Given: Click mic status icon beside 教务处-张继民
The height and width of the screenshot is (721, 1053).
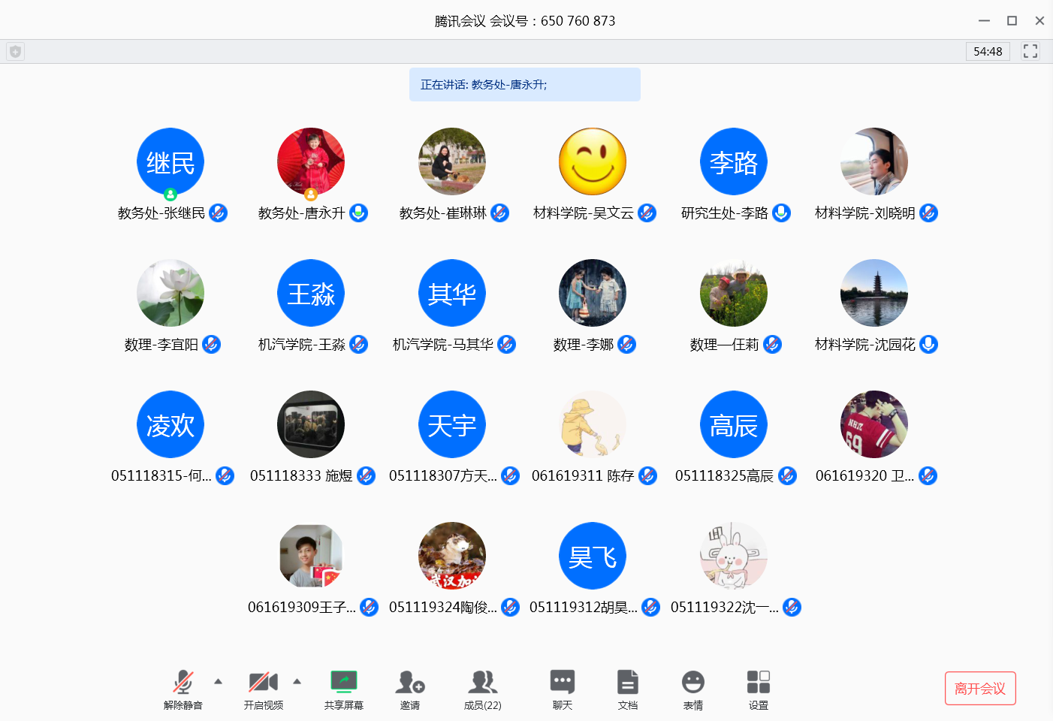Looking at the screenshot, I should [218, 213].
